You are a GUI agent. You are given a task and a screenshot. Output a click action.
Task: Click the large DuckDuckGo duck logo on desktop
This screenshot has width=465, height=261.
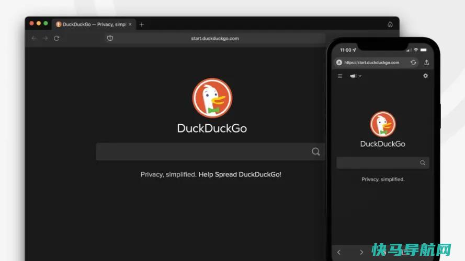click(212, 98)
